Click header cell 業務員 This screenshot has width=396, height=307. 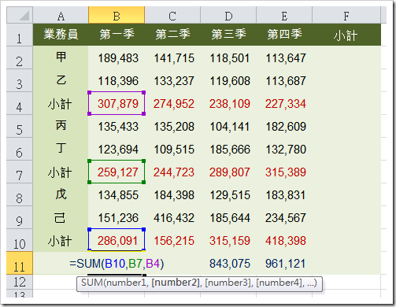[61, 35]
